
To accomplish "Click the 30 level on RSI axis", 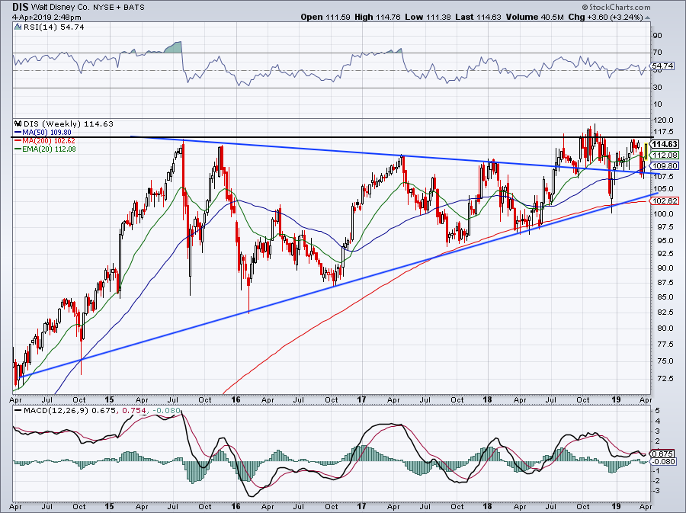I will pos(657,88).
